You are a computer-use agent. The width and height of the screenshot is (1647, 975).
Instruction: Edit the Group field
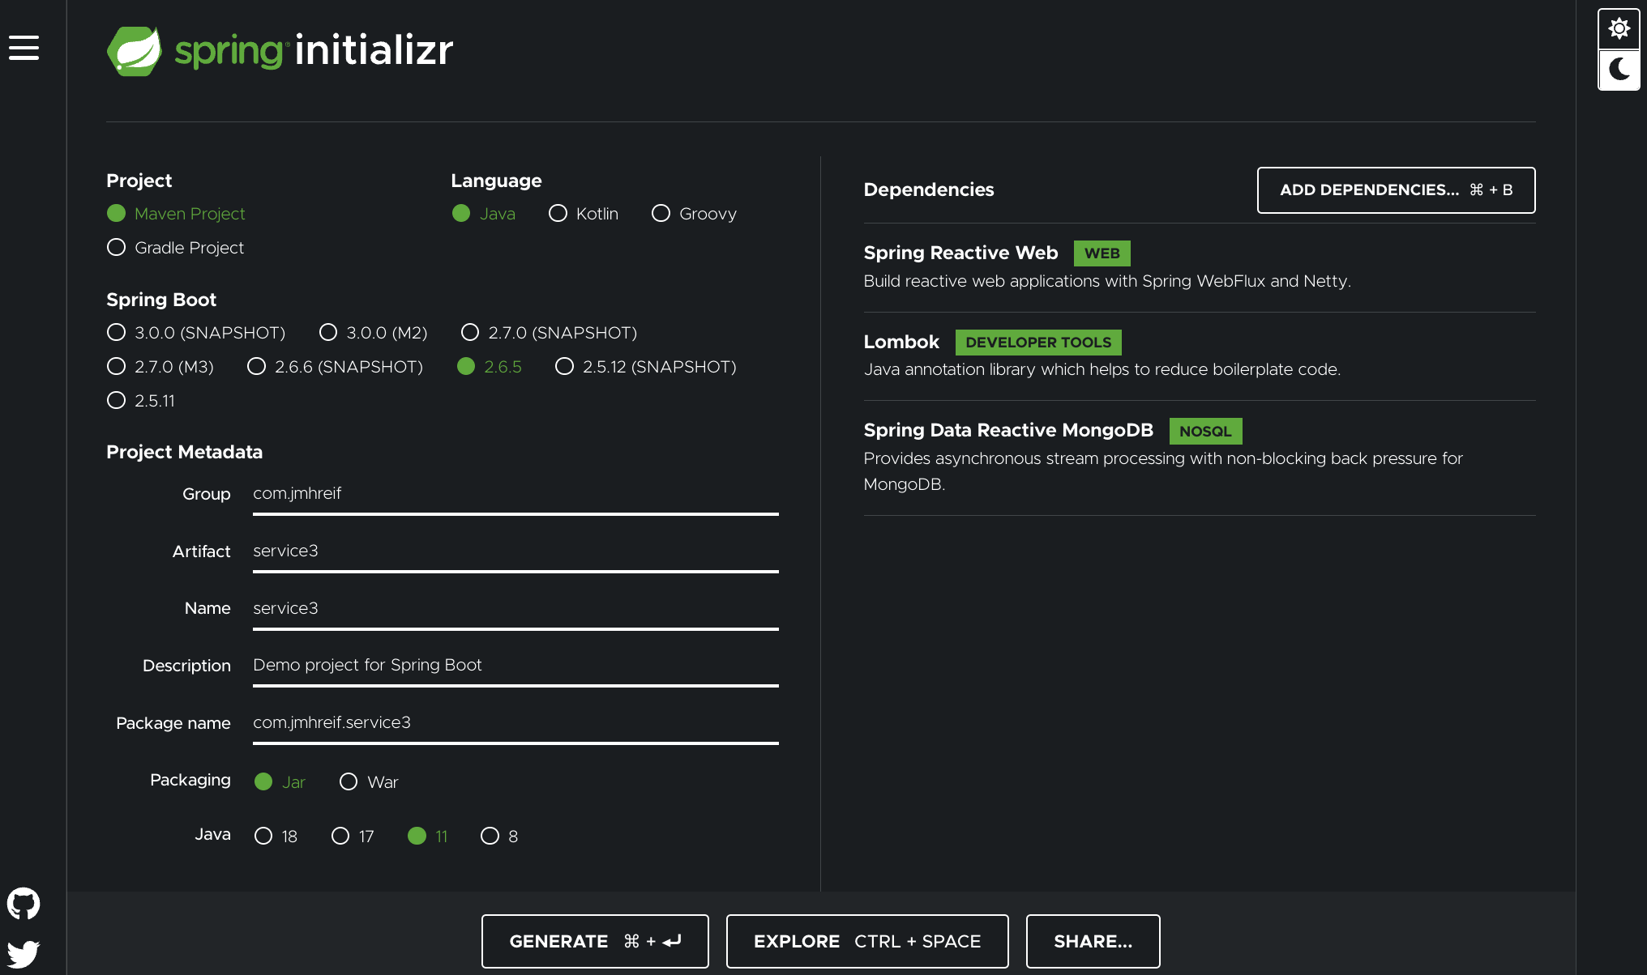click(x=515, y=494)
